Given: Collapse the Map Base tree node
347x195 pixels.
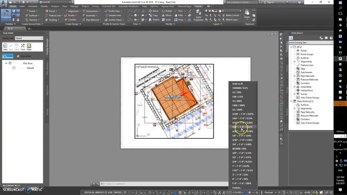Looking at the screenshot, I should (x=6, y=63).
